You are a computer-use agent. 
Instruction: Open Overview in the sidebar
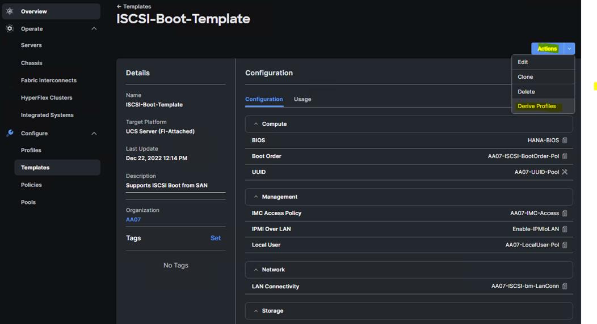(x=51, y=11)
